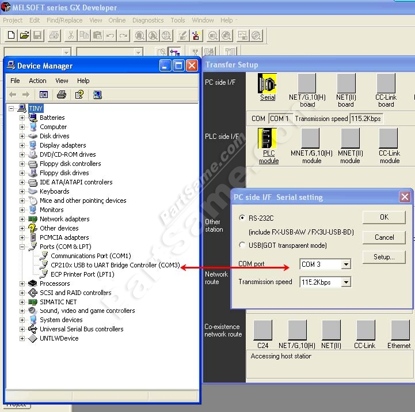Image resolution: width=415 pixels, height=412 pixels.
Task: Select the MNET(II) module icon
Action: (x=350, y=138)
